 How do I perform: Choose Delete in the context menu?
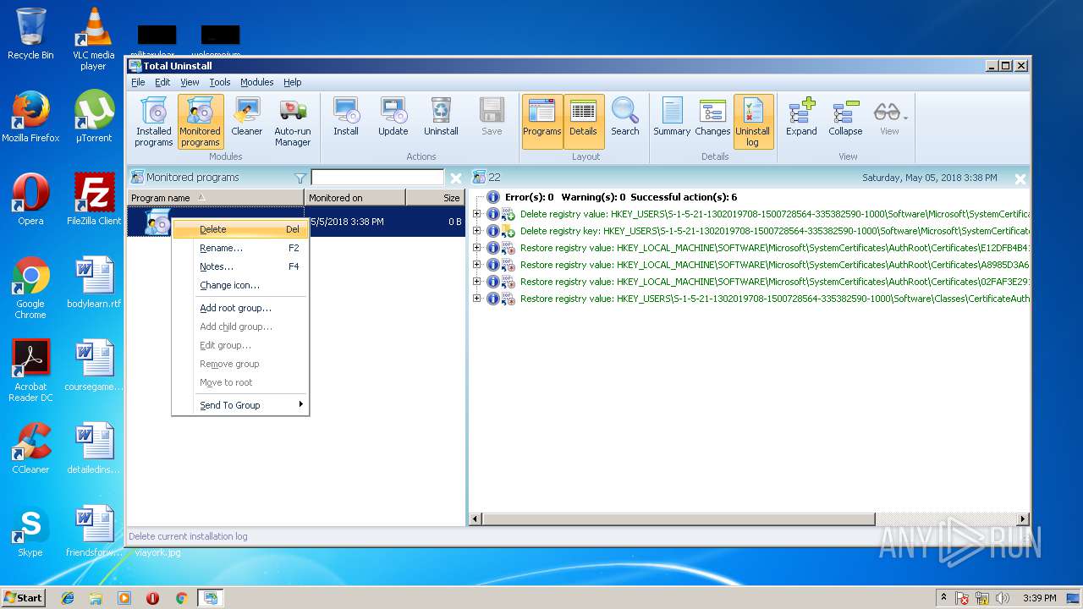[240, 229]
